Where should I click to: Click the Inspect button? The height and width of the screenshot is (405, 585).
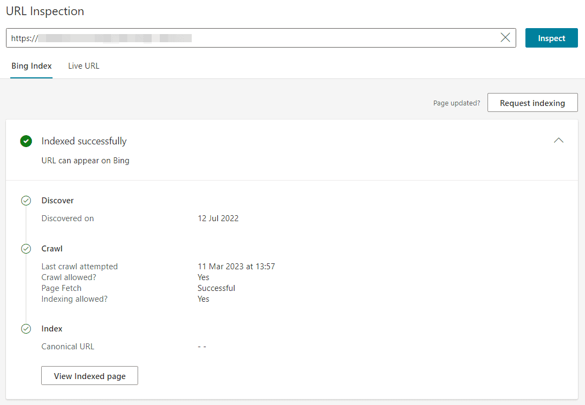coord(551,38)
